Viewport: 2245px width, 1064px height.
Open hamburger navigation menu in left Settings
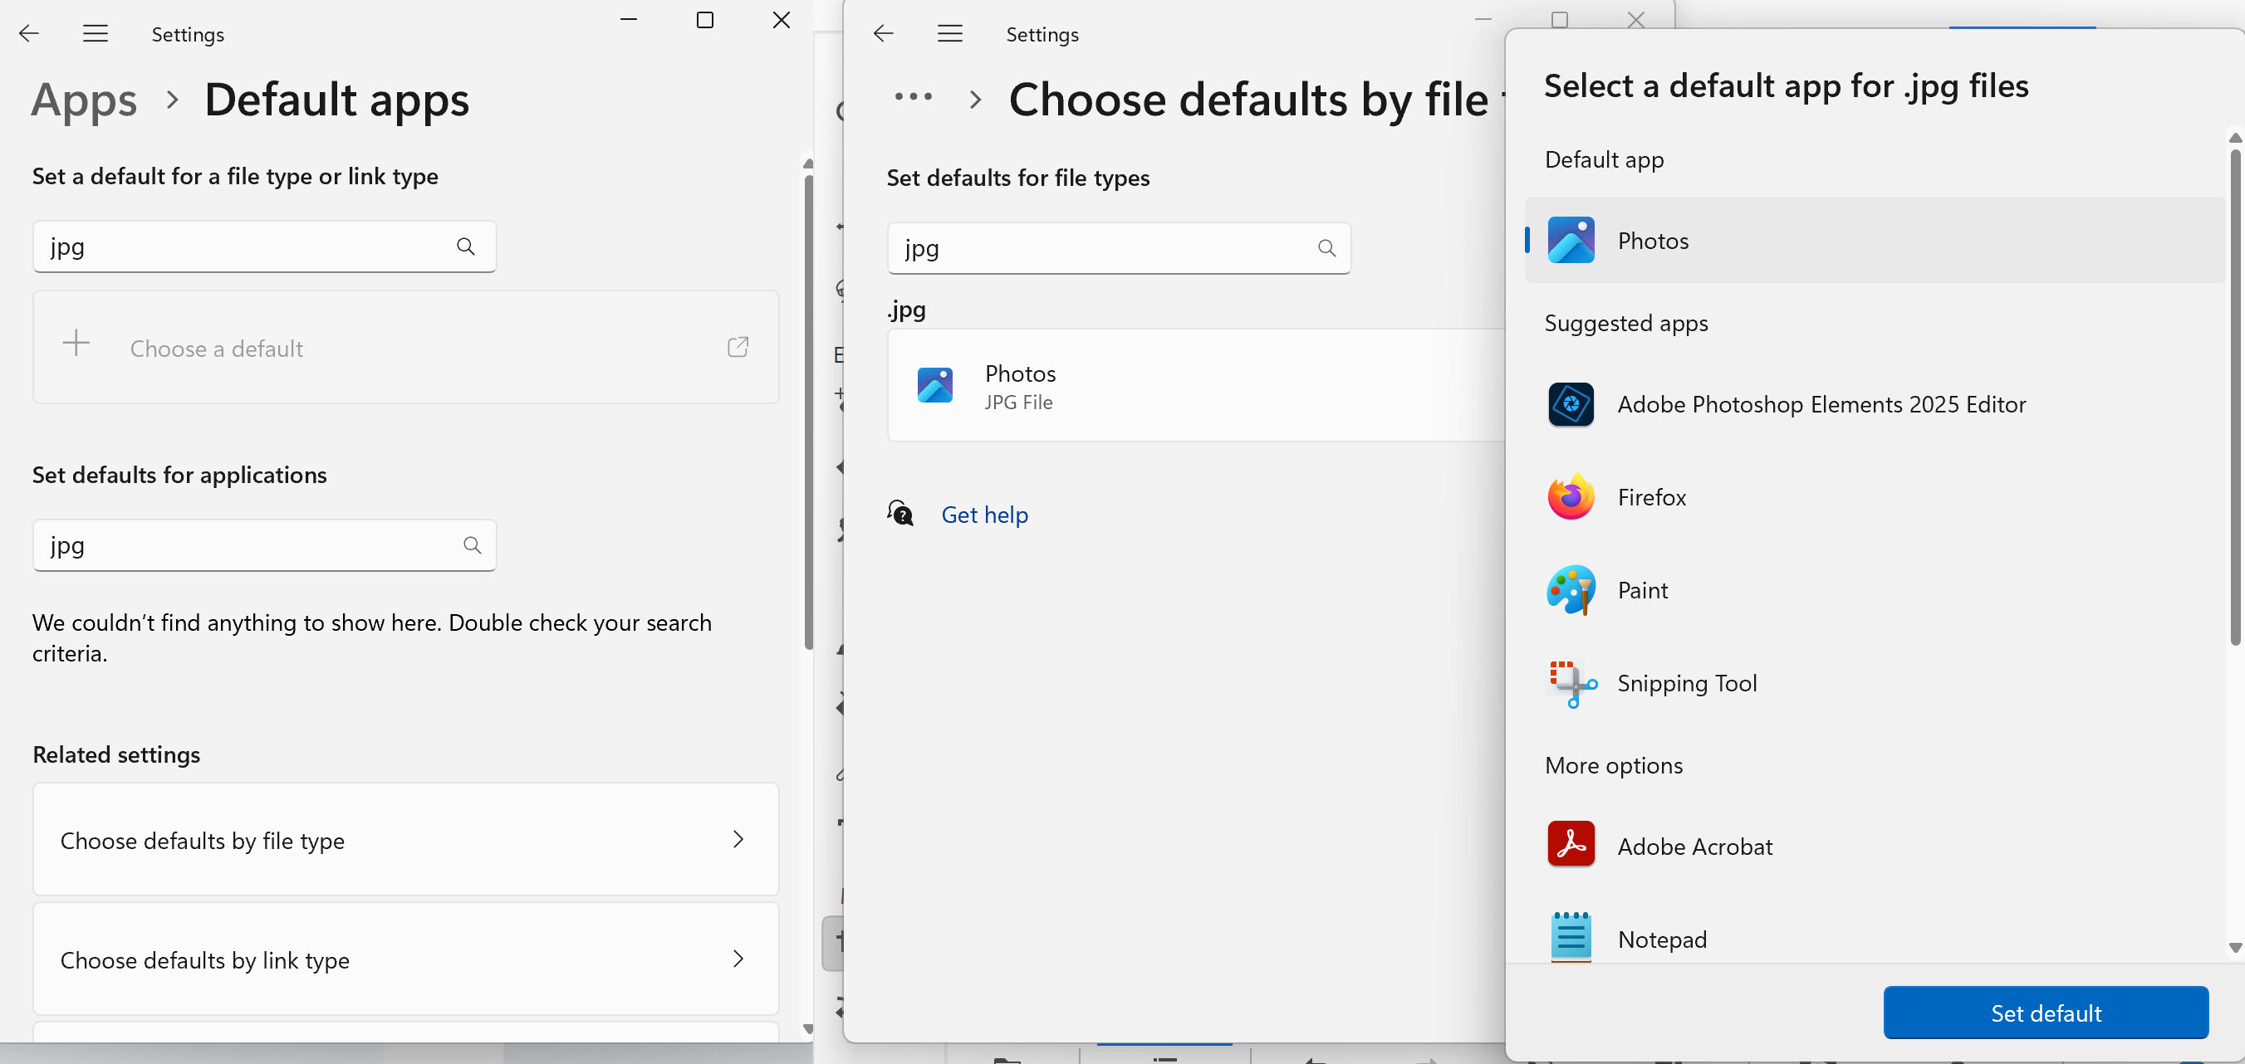95,34
